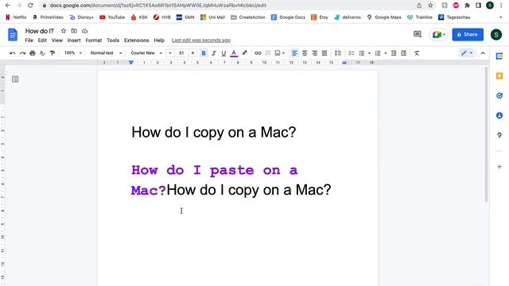This screenshot has width=509, height=286.
Task: Reload the page in Chrome
Action: pos(30,6)
